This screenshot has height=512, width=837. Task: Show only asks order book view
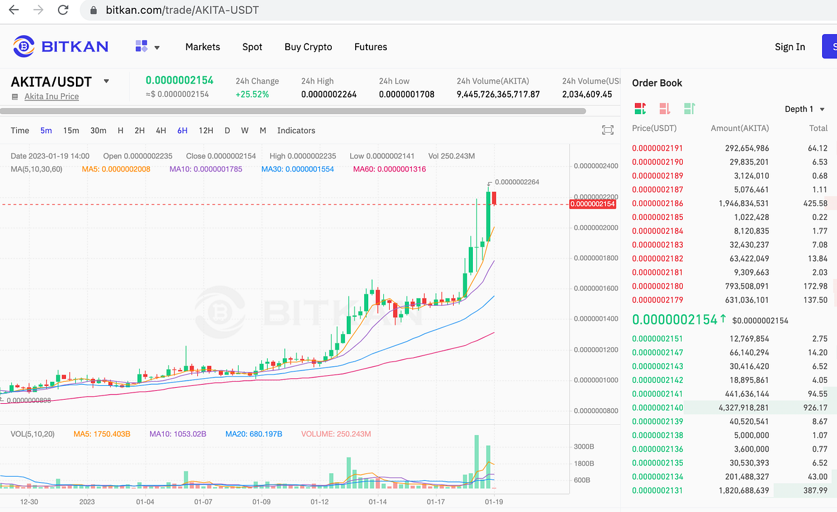tap(664, 108)
